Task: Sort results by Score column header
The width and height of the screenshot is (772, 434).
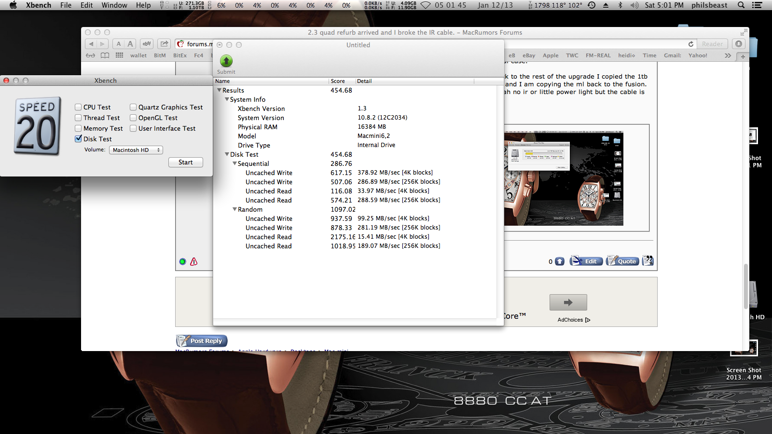Action: pos(342,81)
